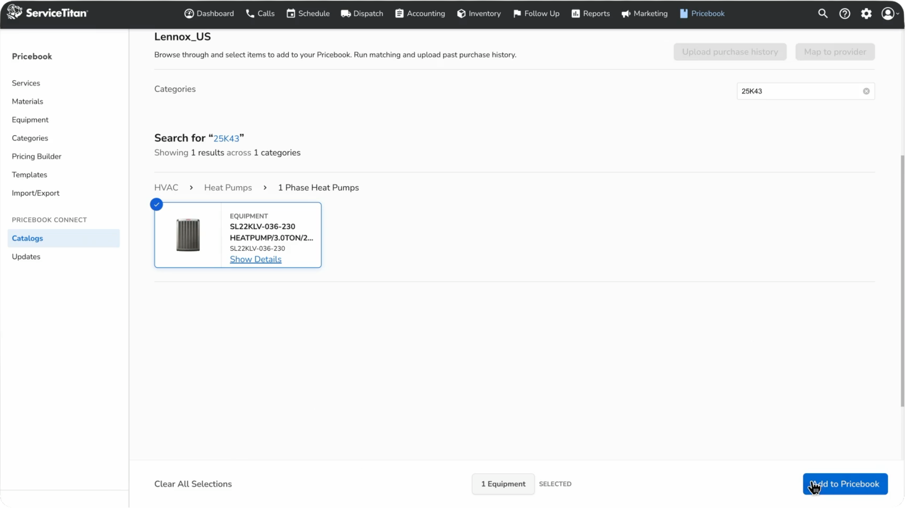The width and height of the screenshot is (906, 509).
Task: Open the help question mark icon
Action: [x=845, y=14]
